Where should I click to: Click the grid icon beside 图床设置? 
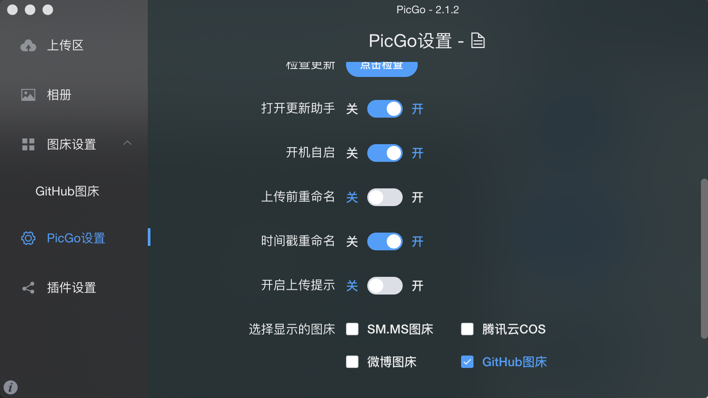(x=28, y=144)
